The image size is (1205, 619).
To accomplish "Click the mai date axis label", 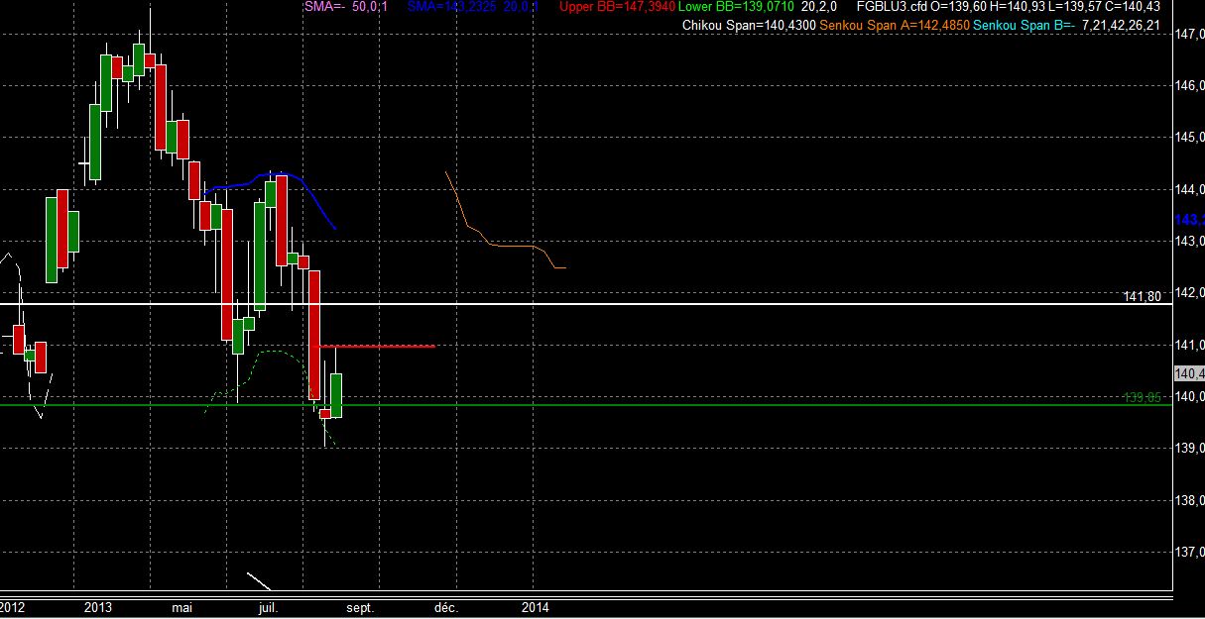I will click(181, 607).
